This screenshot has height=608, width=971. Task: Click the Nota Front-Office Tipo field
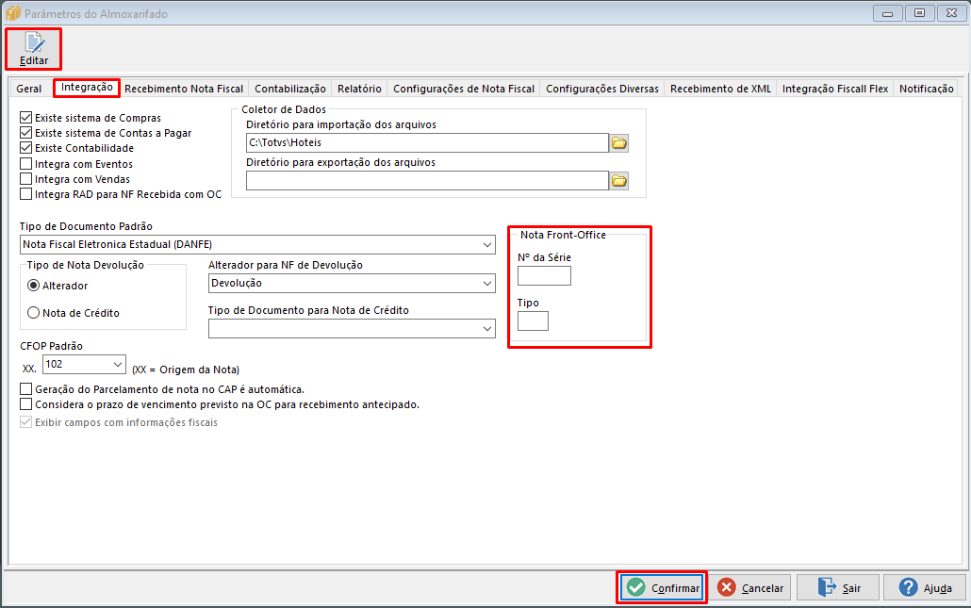tap(533, 321)
